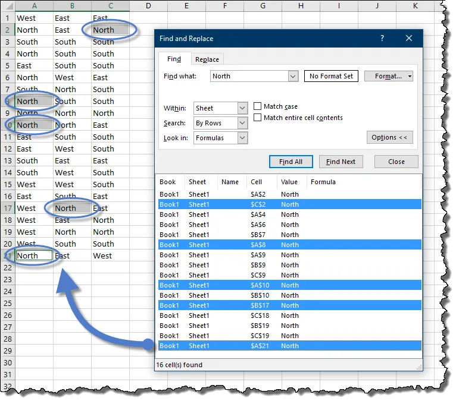459x404 pixels.
Task: Click the Find Next button
Action: coord(341,162)
